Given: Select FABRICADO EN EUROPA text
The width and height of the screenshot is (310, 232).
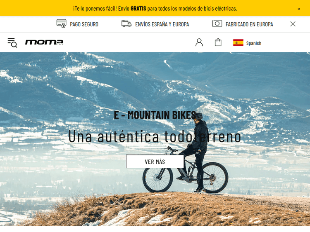Looking at the screenshot, I should [x=249, y=24].
